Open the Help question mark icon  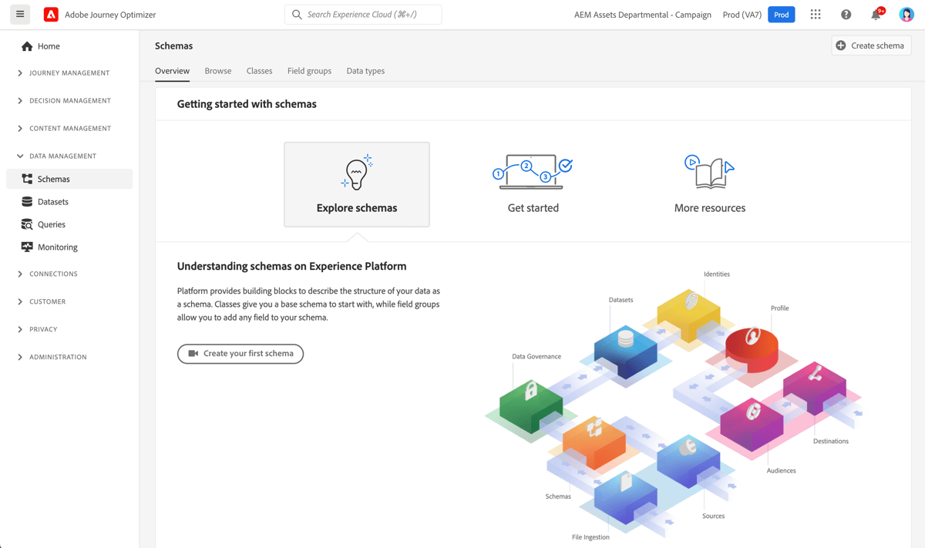(x=846, y=14)
